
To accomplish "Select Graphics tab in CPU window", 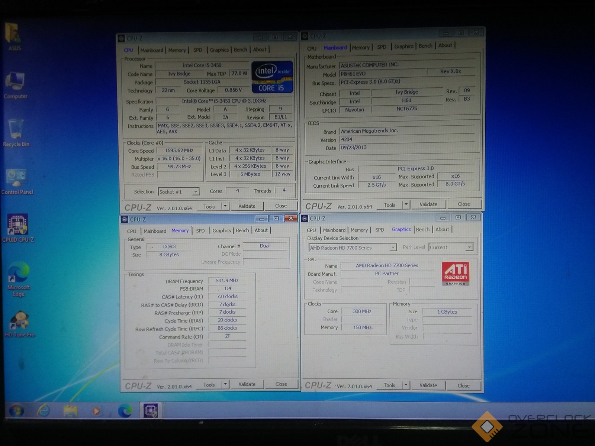I will coord(219,50).
